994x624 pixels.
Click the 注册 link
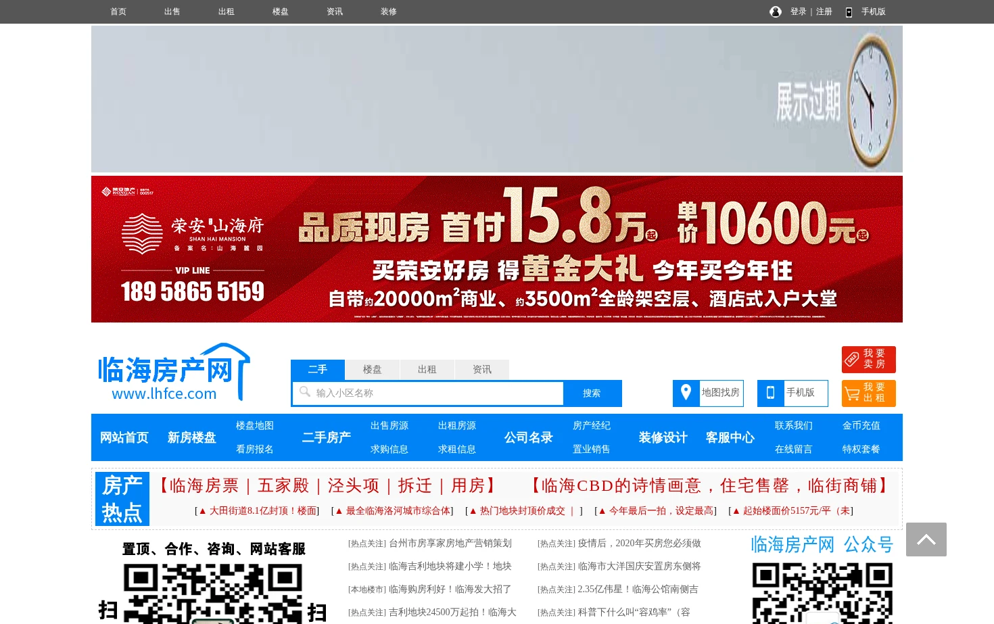click(x=824, y=11)
